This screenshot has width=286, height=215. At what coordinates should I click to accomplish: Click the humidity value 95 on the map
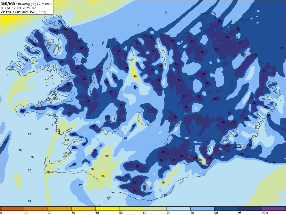[x=84, y=144]
